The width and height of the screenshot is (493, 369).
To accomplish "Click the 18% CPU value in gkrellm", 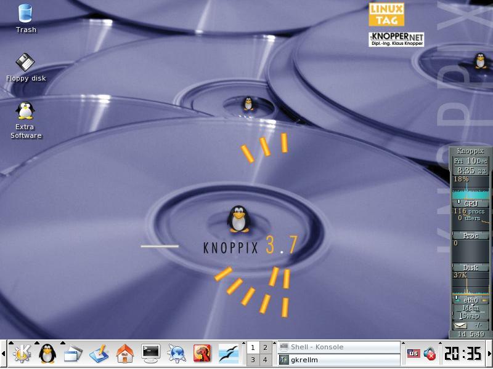I will [x=461, y=179].
